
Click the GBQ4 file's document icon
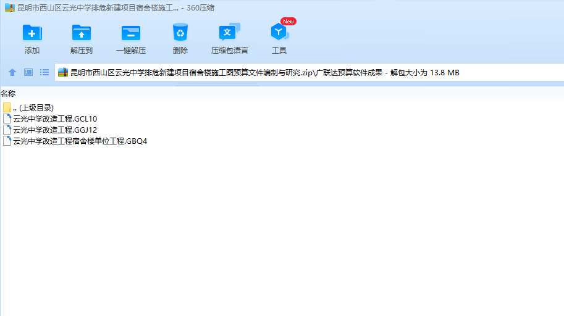pyautogui.click(x=7, y=141)
